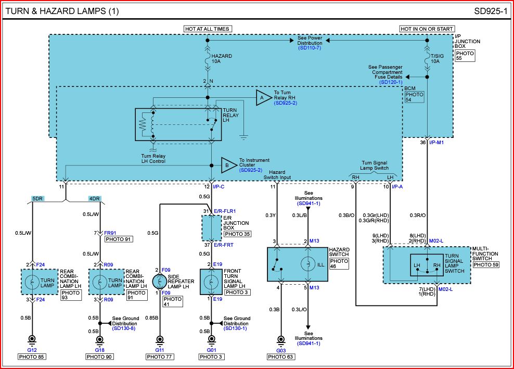Click the ILL. lamp symbol in hazard switch

(308, 264)
